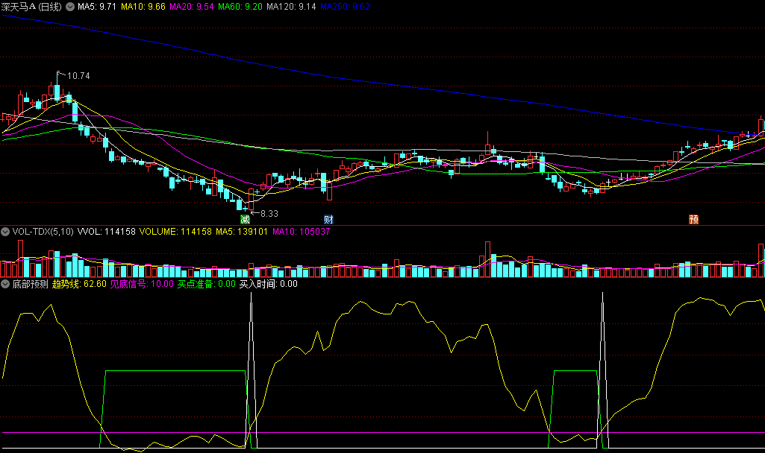765x453 pixels.
Task: Click the 8.33 low price annotation
Action: click(269, 214)
